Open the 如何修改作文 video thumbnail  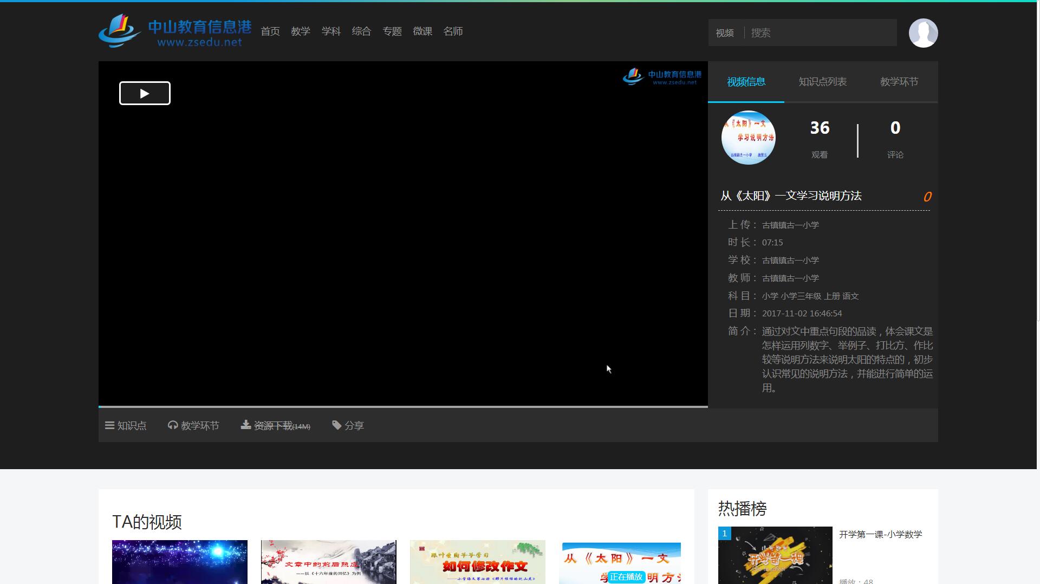(477, 562)
